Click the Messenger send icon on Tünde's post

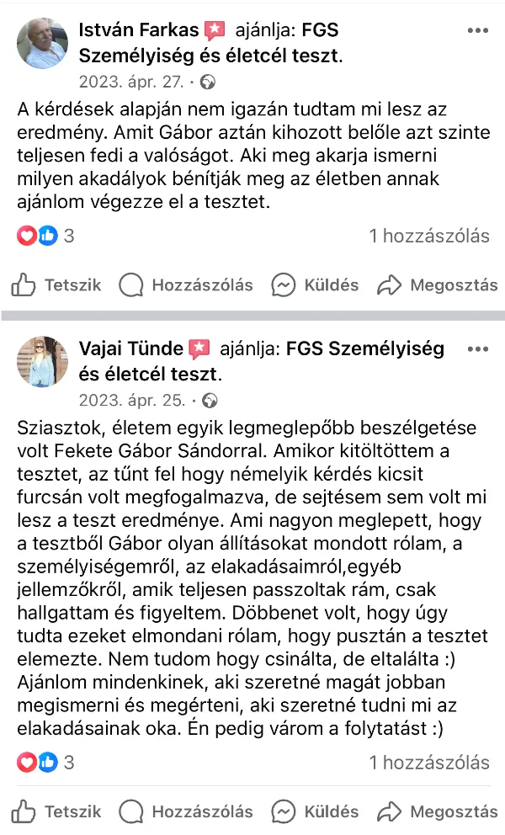[284, 812]
